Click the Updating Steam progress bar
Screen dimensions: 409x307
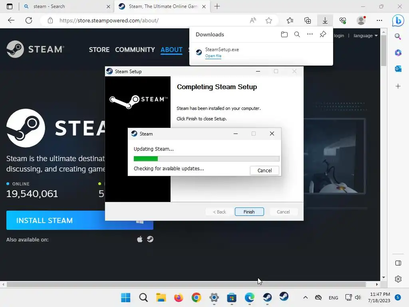206,158
